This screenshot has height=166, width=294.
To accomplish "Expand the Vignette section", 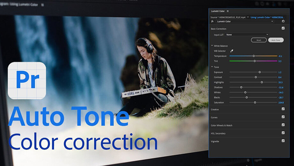I will tap(215, 141).
